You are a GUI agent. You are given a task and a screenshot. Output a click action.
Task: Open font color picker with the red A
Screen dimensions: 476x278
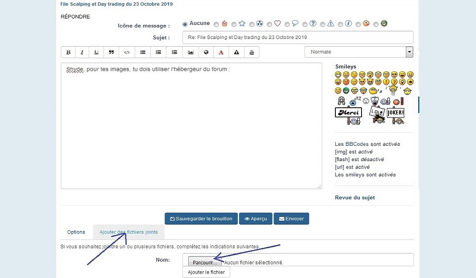[221, 52]
